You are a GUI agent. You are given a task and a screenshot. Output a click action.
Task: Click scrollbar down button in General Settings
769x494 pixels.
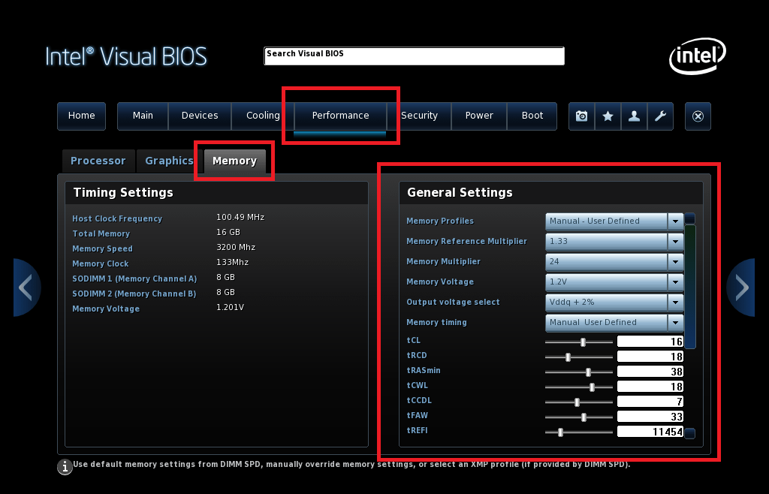click(x=690, y=433)
